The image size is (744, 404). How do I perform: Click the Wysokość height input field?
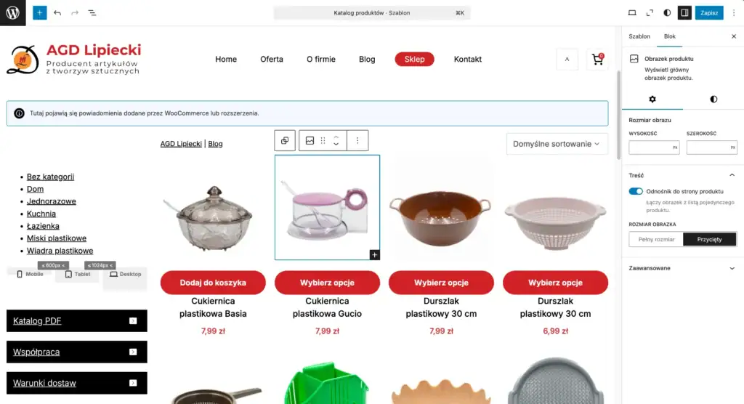pyautogui.click(x=654, y=148)
